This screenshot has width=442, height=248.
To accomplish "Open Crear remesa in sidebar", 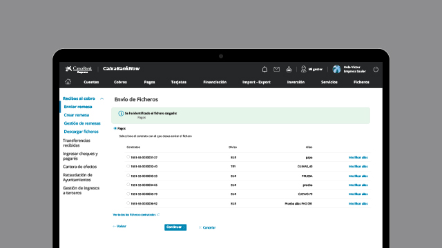I will pos(77,115).
